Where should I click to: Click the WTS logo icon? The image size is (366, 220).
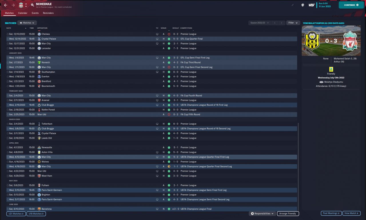point(312,5)
